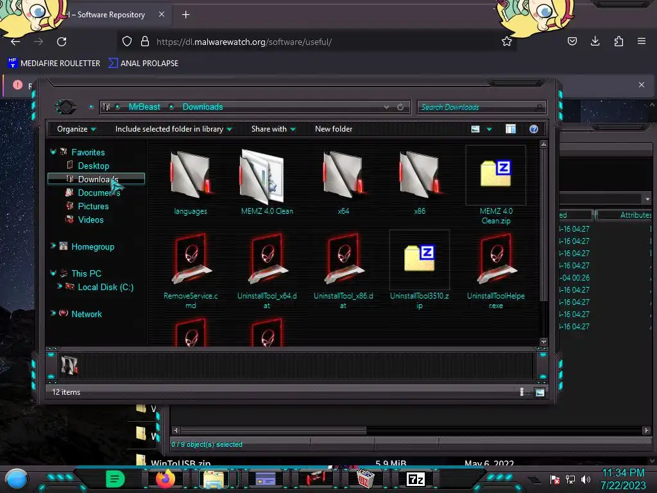The width and height of the screenshot is (657, 493).
Task: Click the Explorer help question mark icon
Action: click(533, 129)
